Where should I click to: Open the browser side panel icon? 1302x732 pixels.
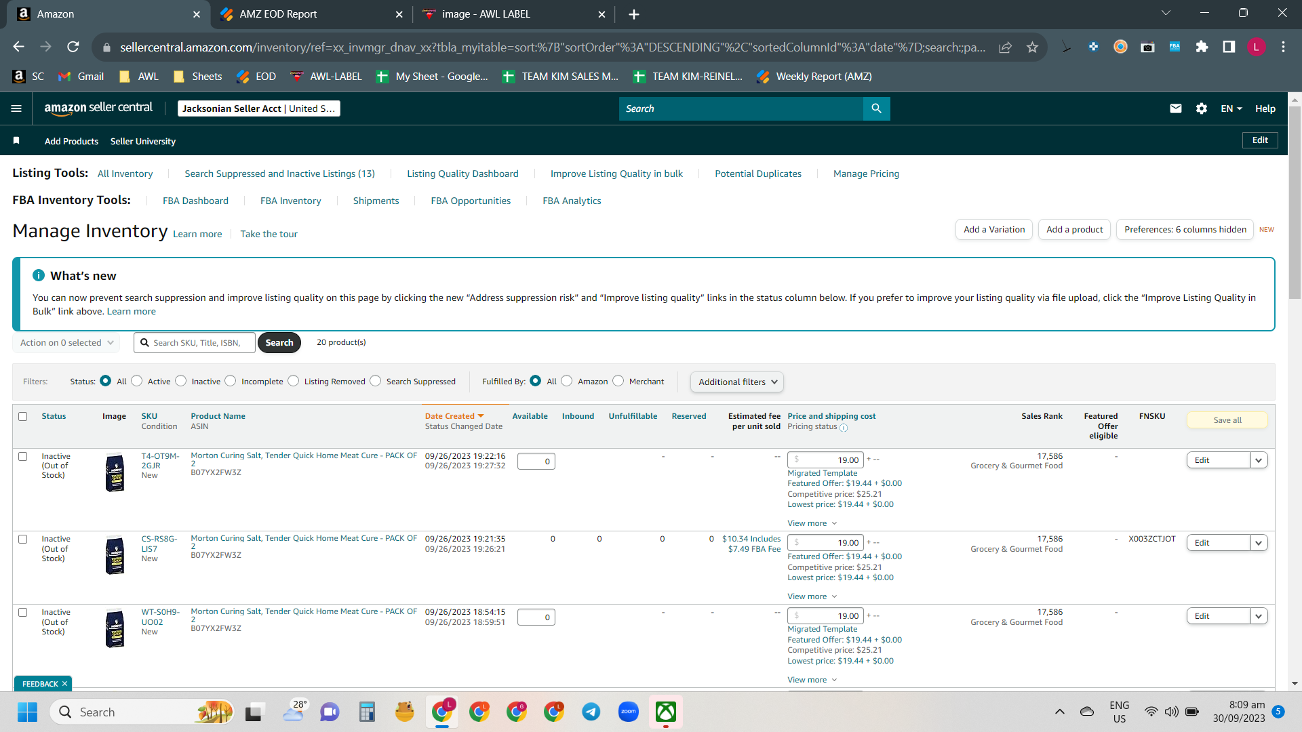coord(1229,47)
